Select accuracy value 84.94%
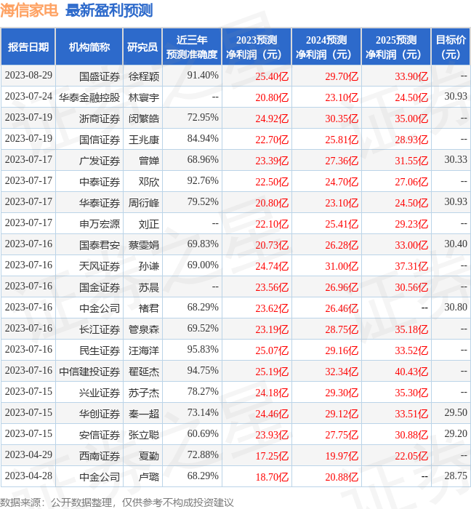The height and width of the screenshot is (509, 471). (x=203, y=139)
